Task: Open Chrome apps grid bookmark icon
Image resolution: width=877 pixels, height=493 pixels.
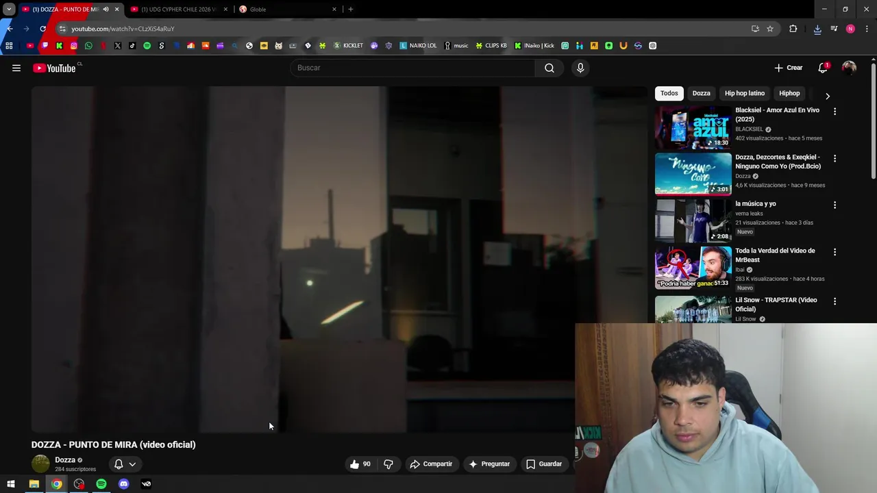Action: click(x=9, y=46)
